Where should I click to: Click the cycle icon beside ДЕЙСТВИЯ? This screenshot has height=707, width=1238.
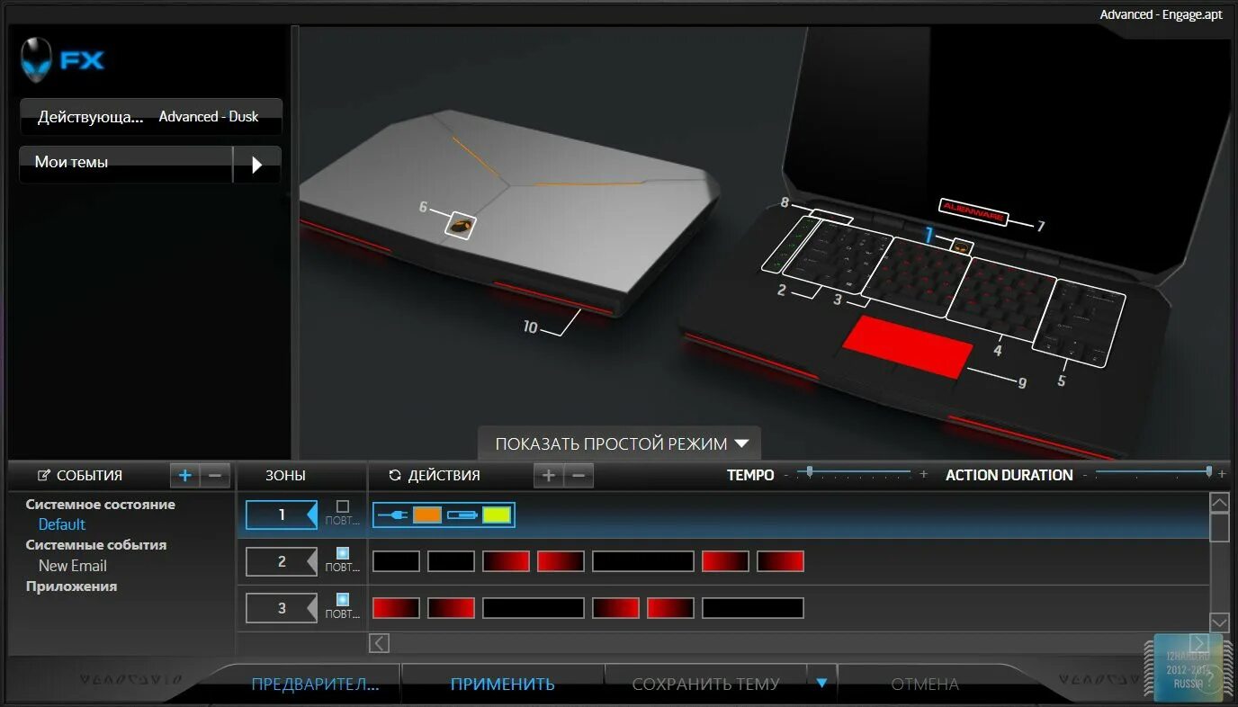click(x=394, y=475)
